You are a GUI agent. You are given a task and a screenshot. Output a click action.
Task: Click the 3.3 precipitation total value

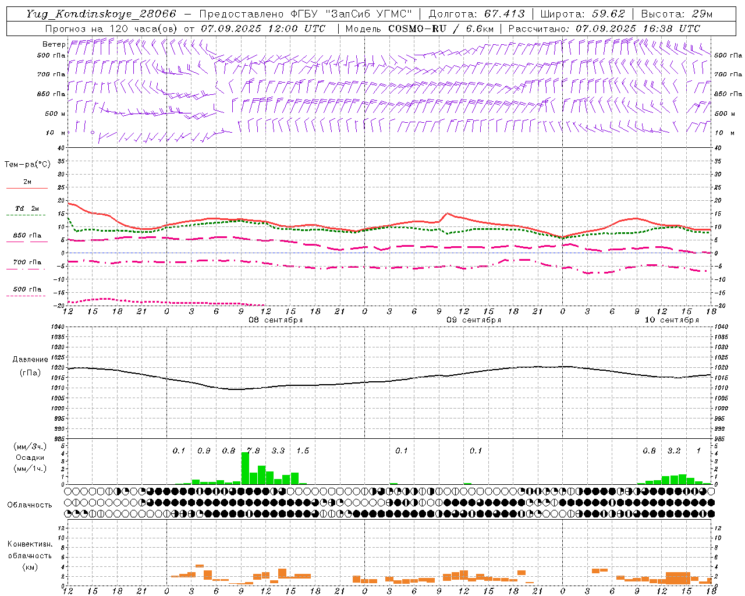[x=278, y=450]
